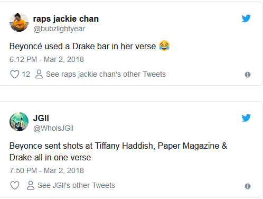Open the 7:50 PM - Mar 2, 2018 timestamp
This screenshot has height=199, width=263.
[46, 170]
